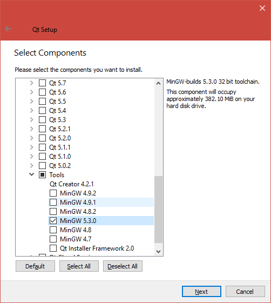
Task: Click the Default button
Action: pyautogui.click(x=35, y=266)
